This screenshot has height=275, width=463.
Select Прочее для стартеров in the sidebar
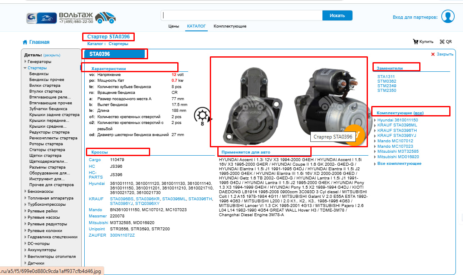pos(52,184)
